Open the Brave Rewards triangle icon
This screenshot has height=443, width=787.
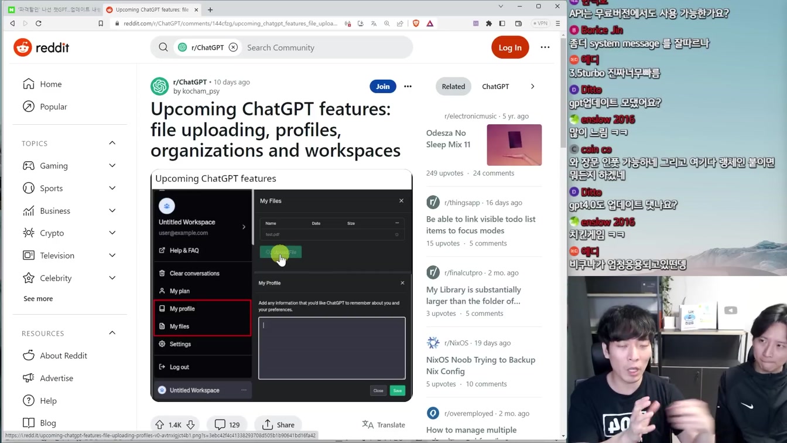(x=430, y=23)
